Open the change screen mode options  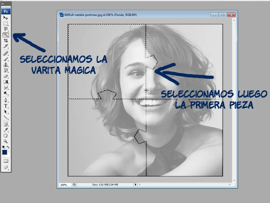(x=5, y=167)
